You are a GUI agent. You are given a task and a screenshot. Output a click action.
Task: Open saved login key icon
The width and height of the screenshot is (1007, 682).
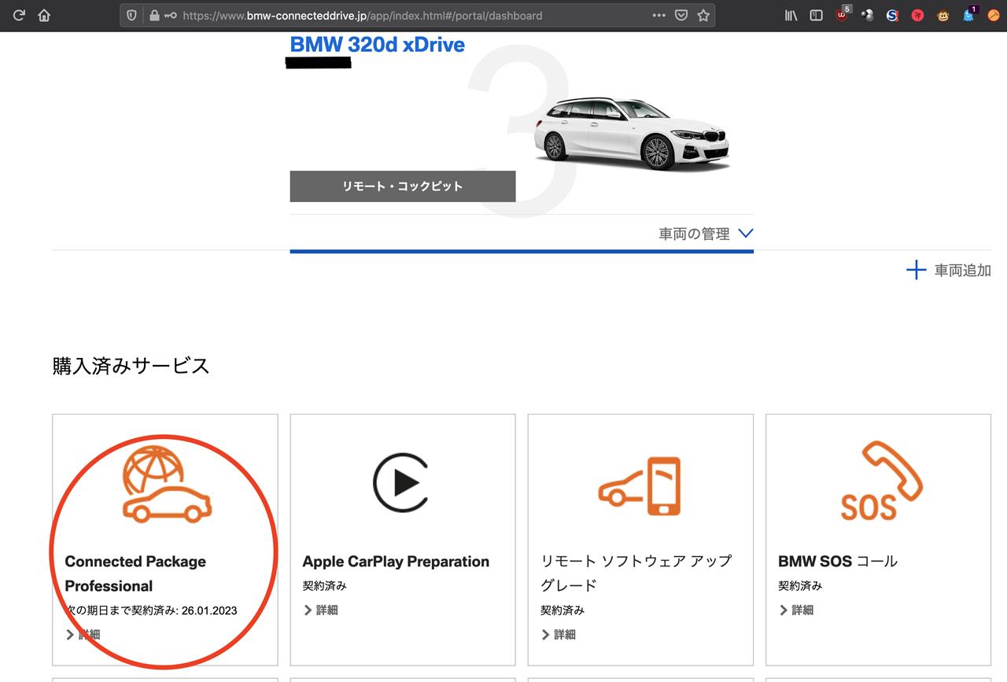tap(171, 15)
